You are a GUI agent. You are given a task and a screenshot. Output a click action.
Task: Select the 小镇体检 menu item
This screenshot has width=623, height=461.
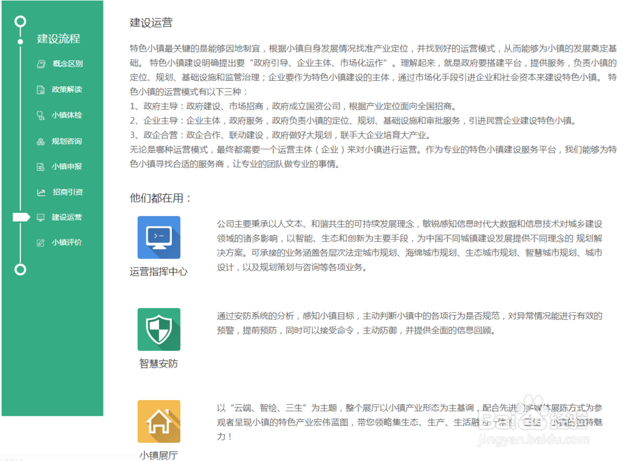[67, 116]
